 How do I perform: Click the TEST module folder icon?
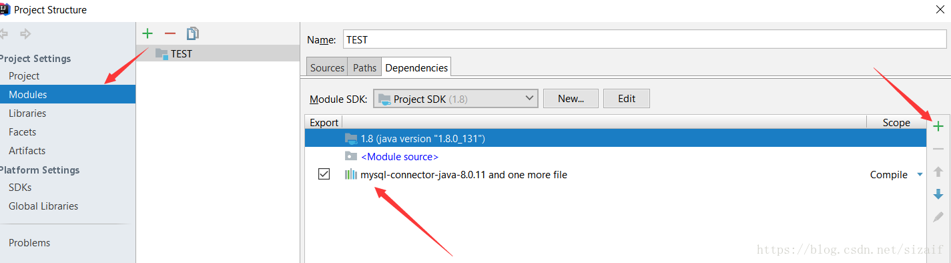[162, 53]
